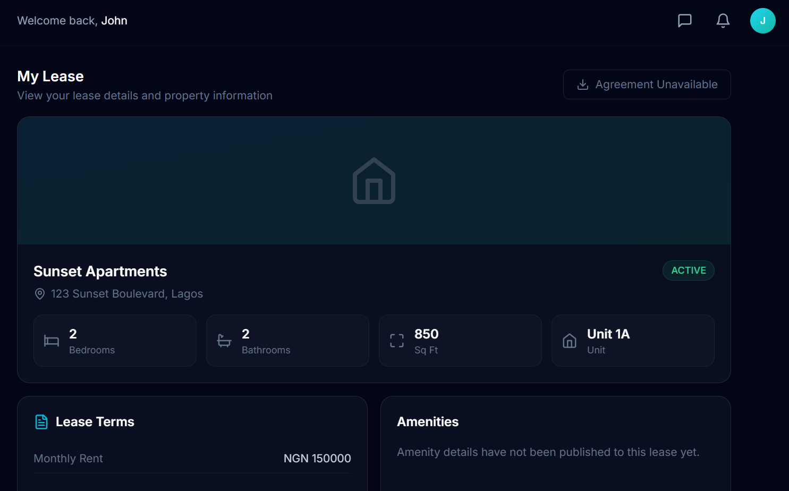
Task: Click the document icon next to Lease Terms
Action: pyautogui.click(x=41, y=422)
